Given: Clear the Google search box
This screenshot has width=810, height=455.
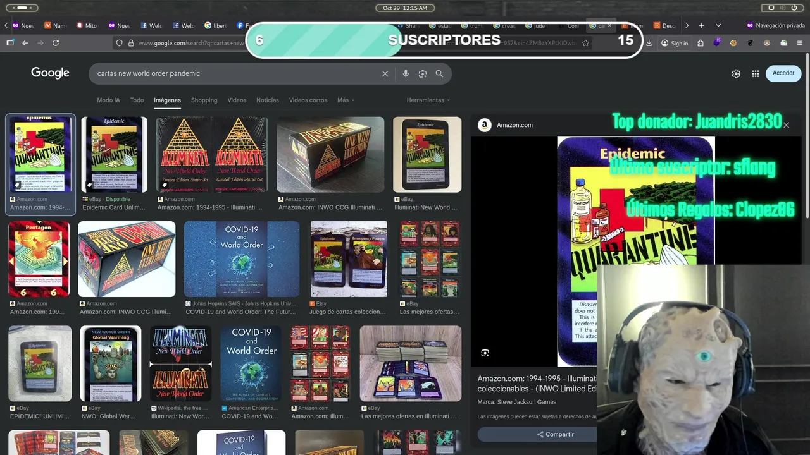Looking at the screenshot, I should tap(385, 73).
